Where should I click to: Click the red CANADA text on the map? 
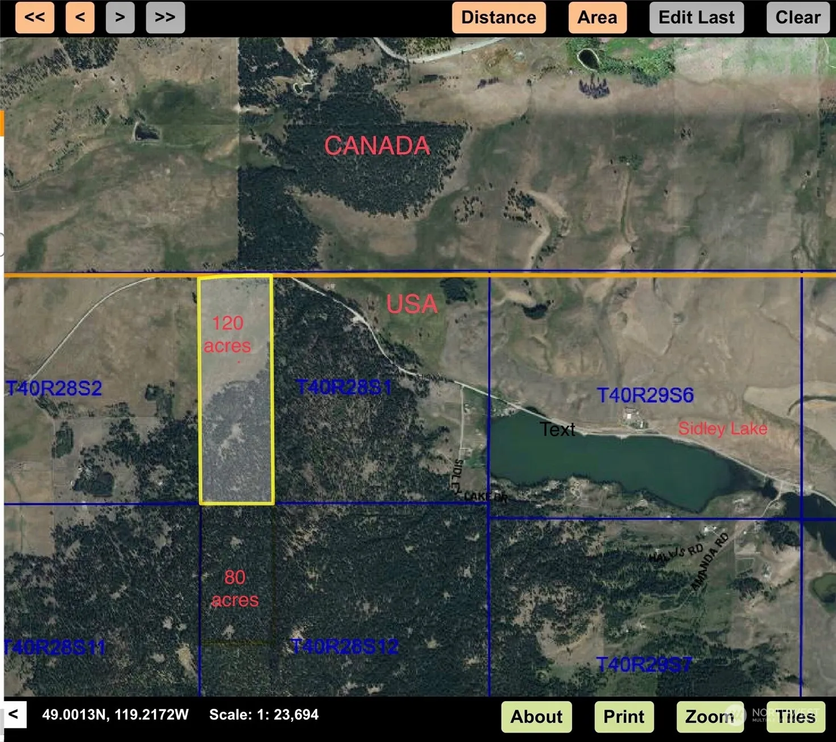coord(377,146)
